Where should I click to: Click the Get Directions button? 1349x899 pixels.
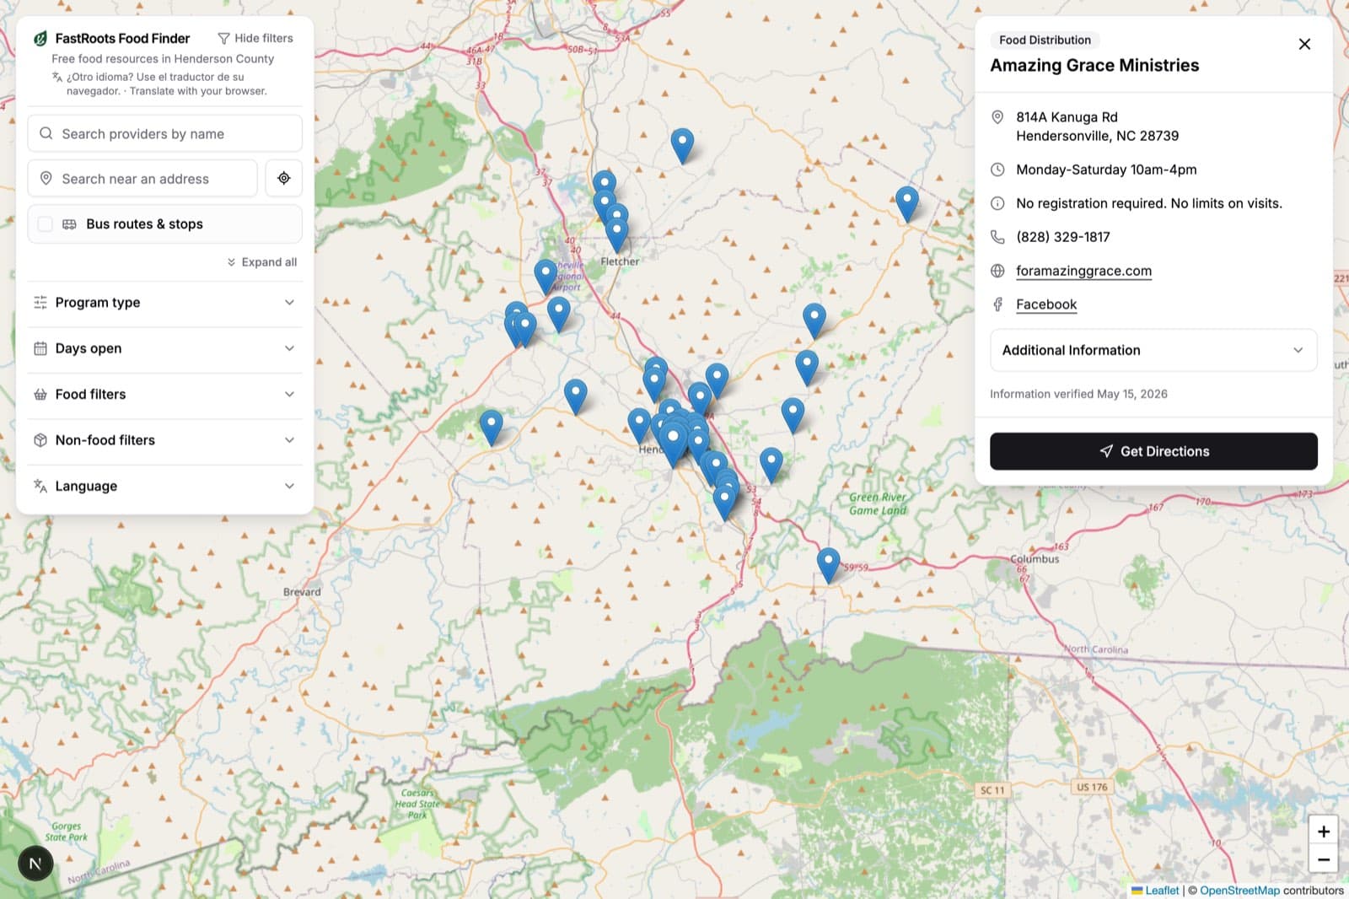1153,451
